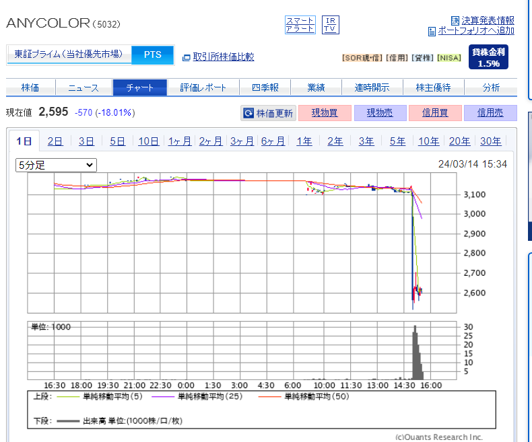This screenshot has height=442, width=532.
Task: Switch chart range to 10年
Action: pos(429,141)
